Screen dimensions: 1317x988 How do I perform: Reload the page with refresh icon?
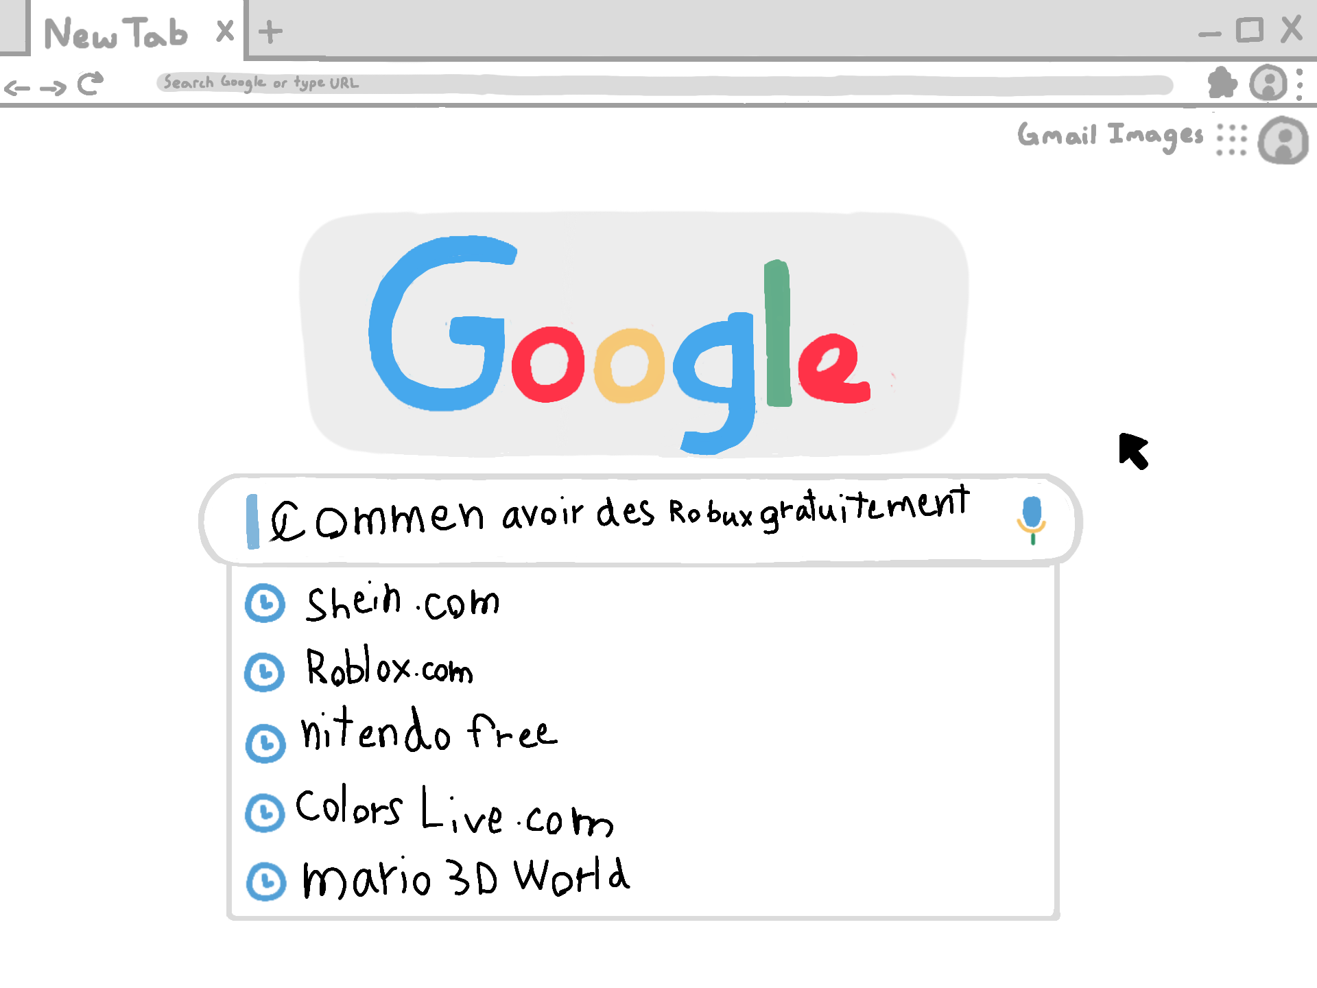point(90,84)
